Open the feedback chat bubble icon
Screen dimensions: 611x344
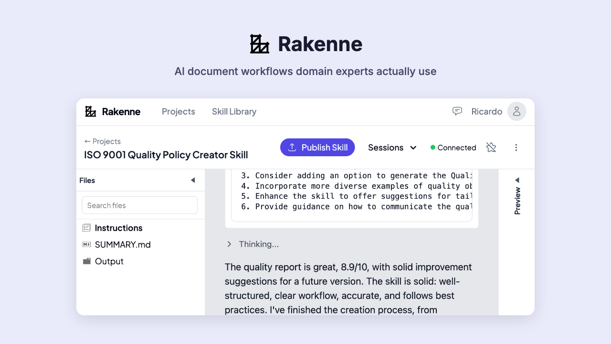click(457, 111)
